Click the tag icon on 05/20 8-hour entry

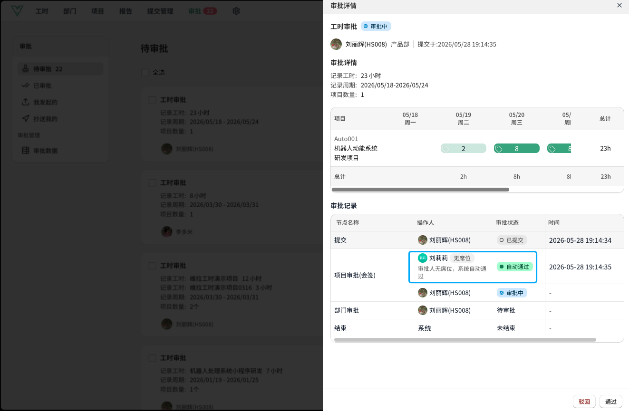pos(499,149)
